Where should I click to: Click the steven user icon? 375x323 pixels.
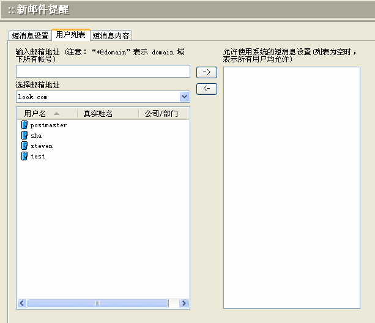24,146
